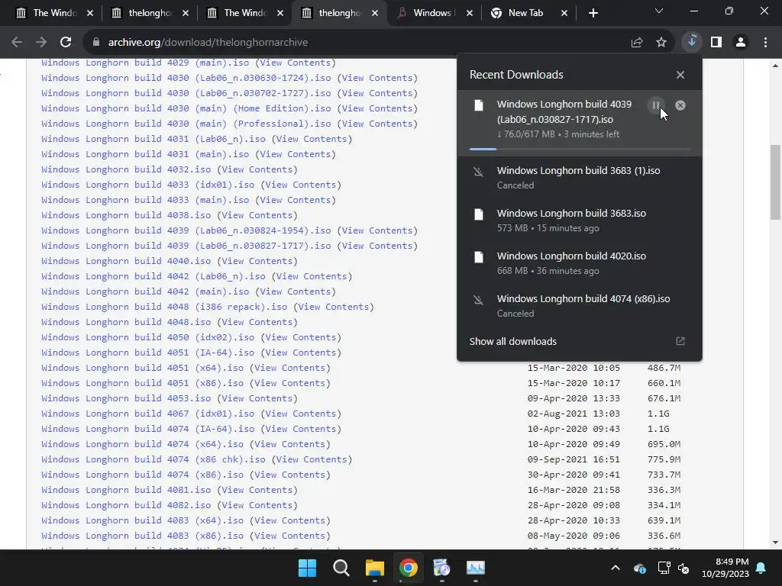The image size is (782, 586).
Task: Open Windows Longhorn build 4040.iso link
Action: pos(126,261)
